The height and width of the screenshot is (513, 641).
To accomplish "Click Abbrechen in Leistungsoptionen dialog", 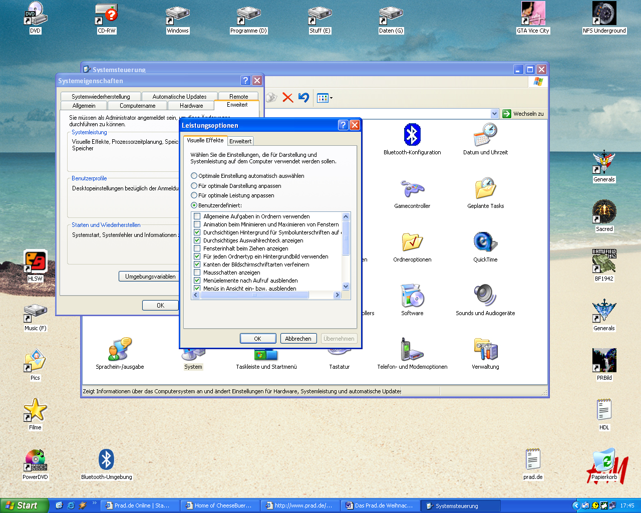I will click(x=298, y=339).
